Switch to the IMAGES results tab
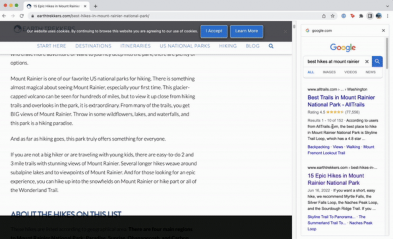393x239 pixels. pos(329,72)
